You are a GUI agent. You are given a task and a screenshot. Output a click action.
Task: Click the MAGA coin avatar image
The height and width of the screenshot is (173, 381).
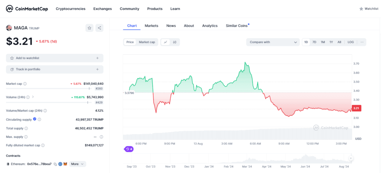(x=9, y=28)
